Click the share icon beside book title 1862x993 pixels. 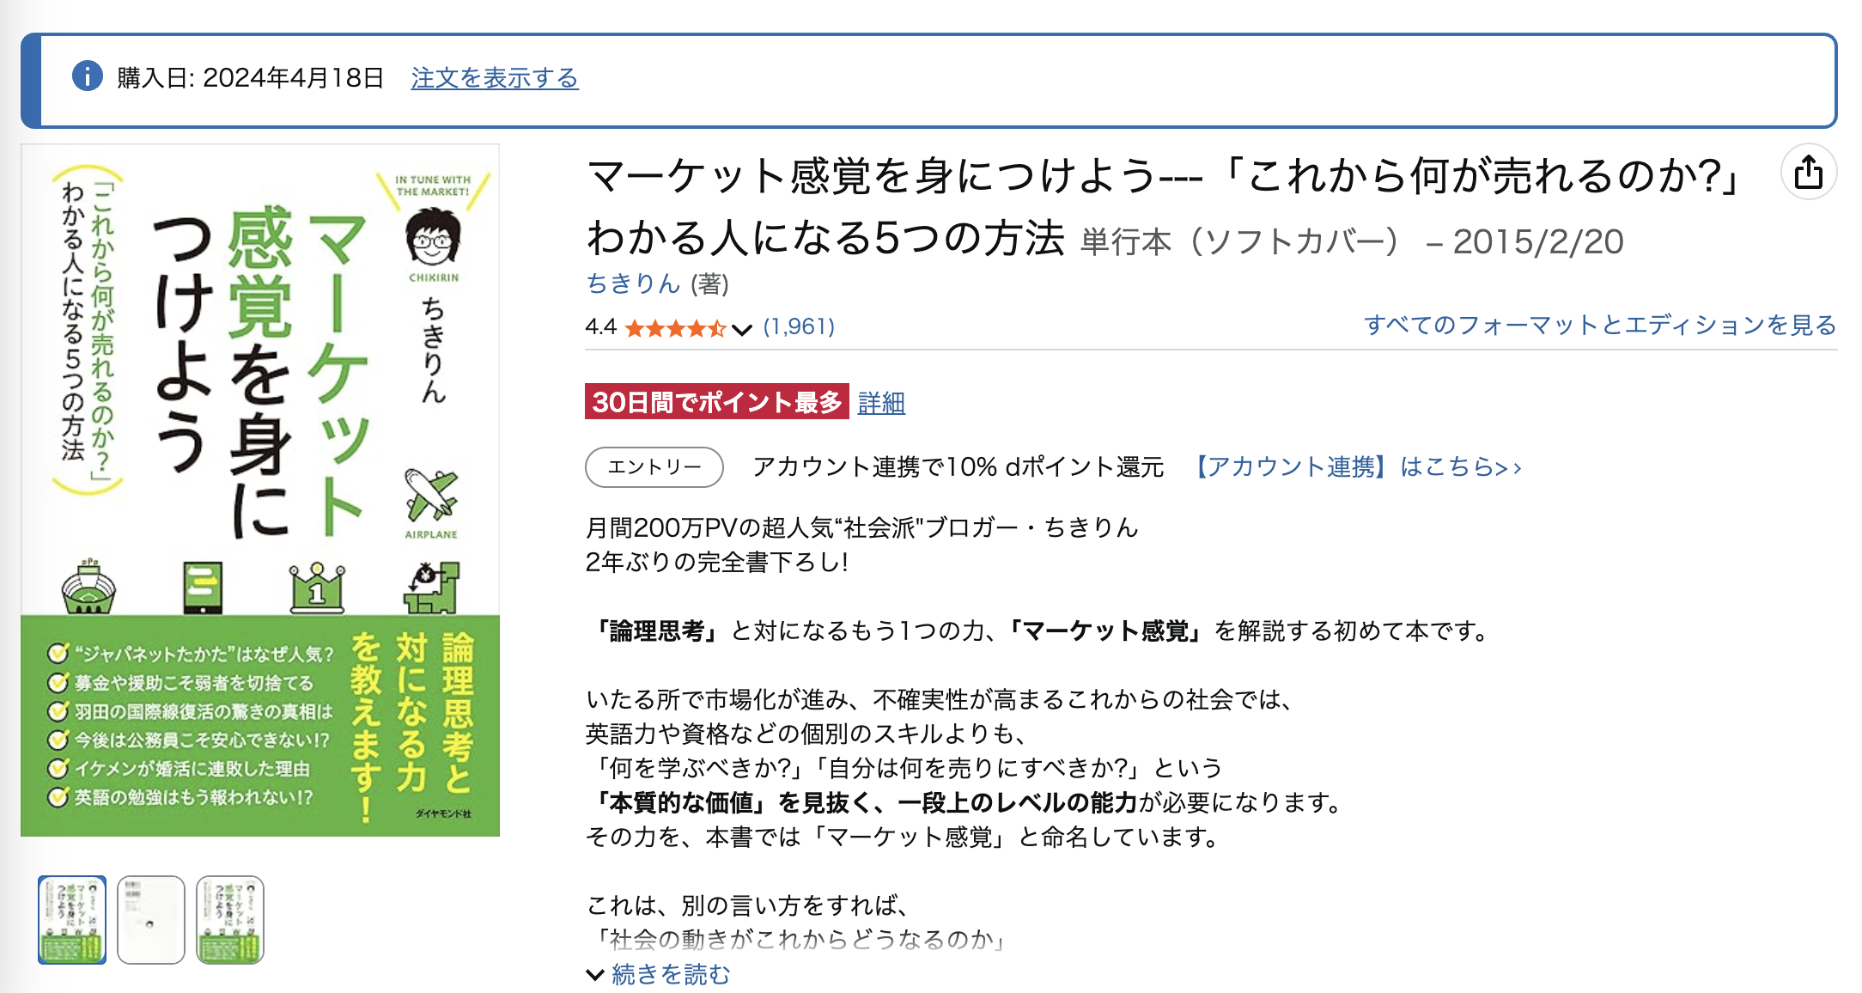coord(1808,172)
